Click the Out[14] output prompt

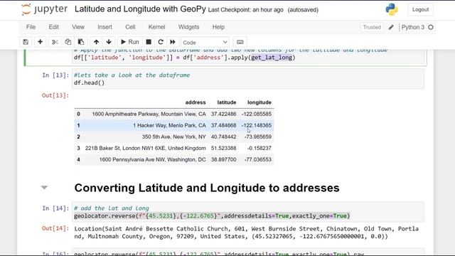[55, 228]
